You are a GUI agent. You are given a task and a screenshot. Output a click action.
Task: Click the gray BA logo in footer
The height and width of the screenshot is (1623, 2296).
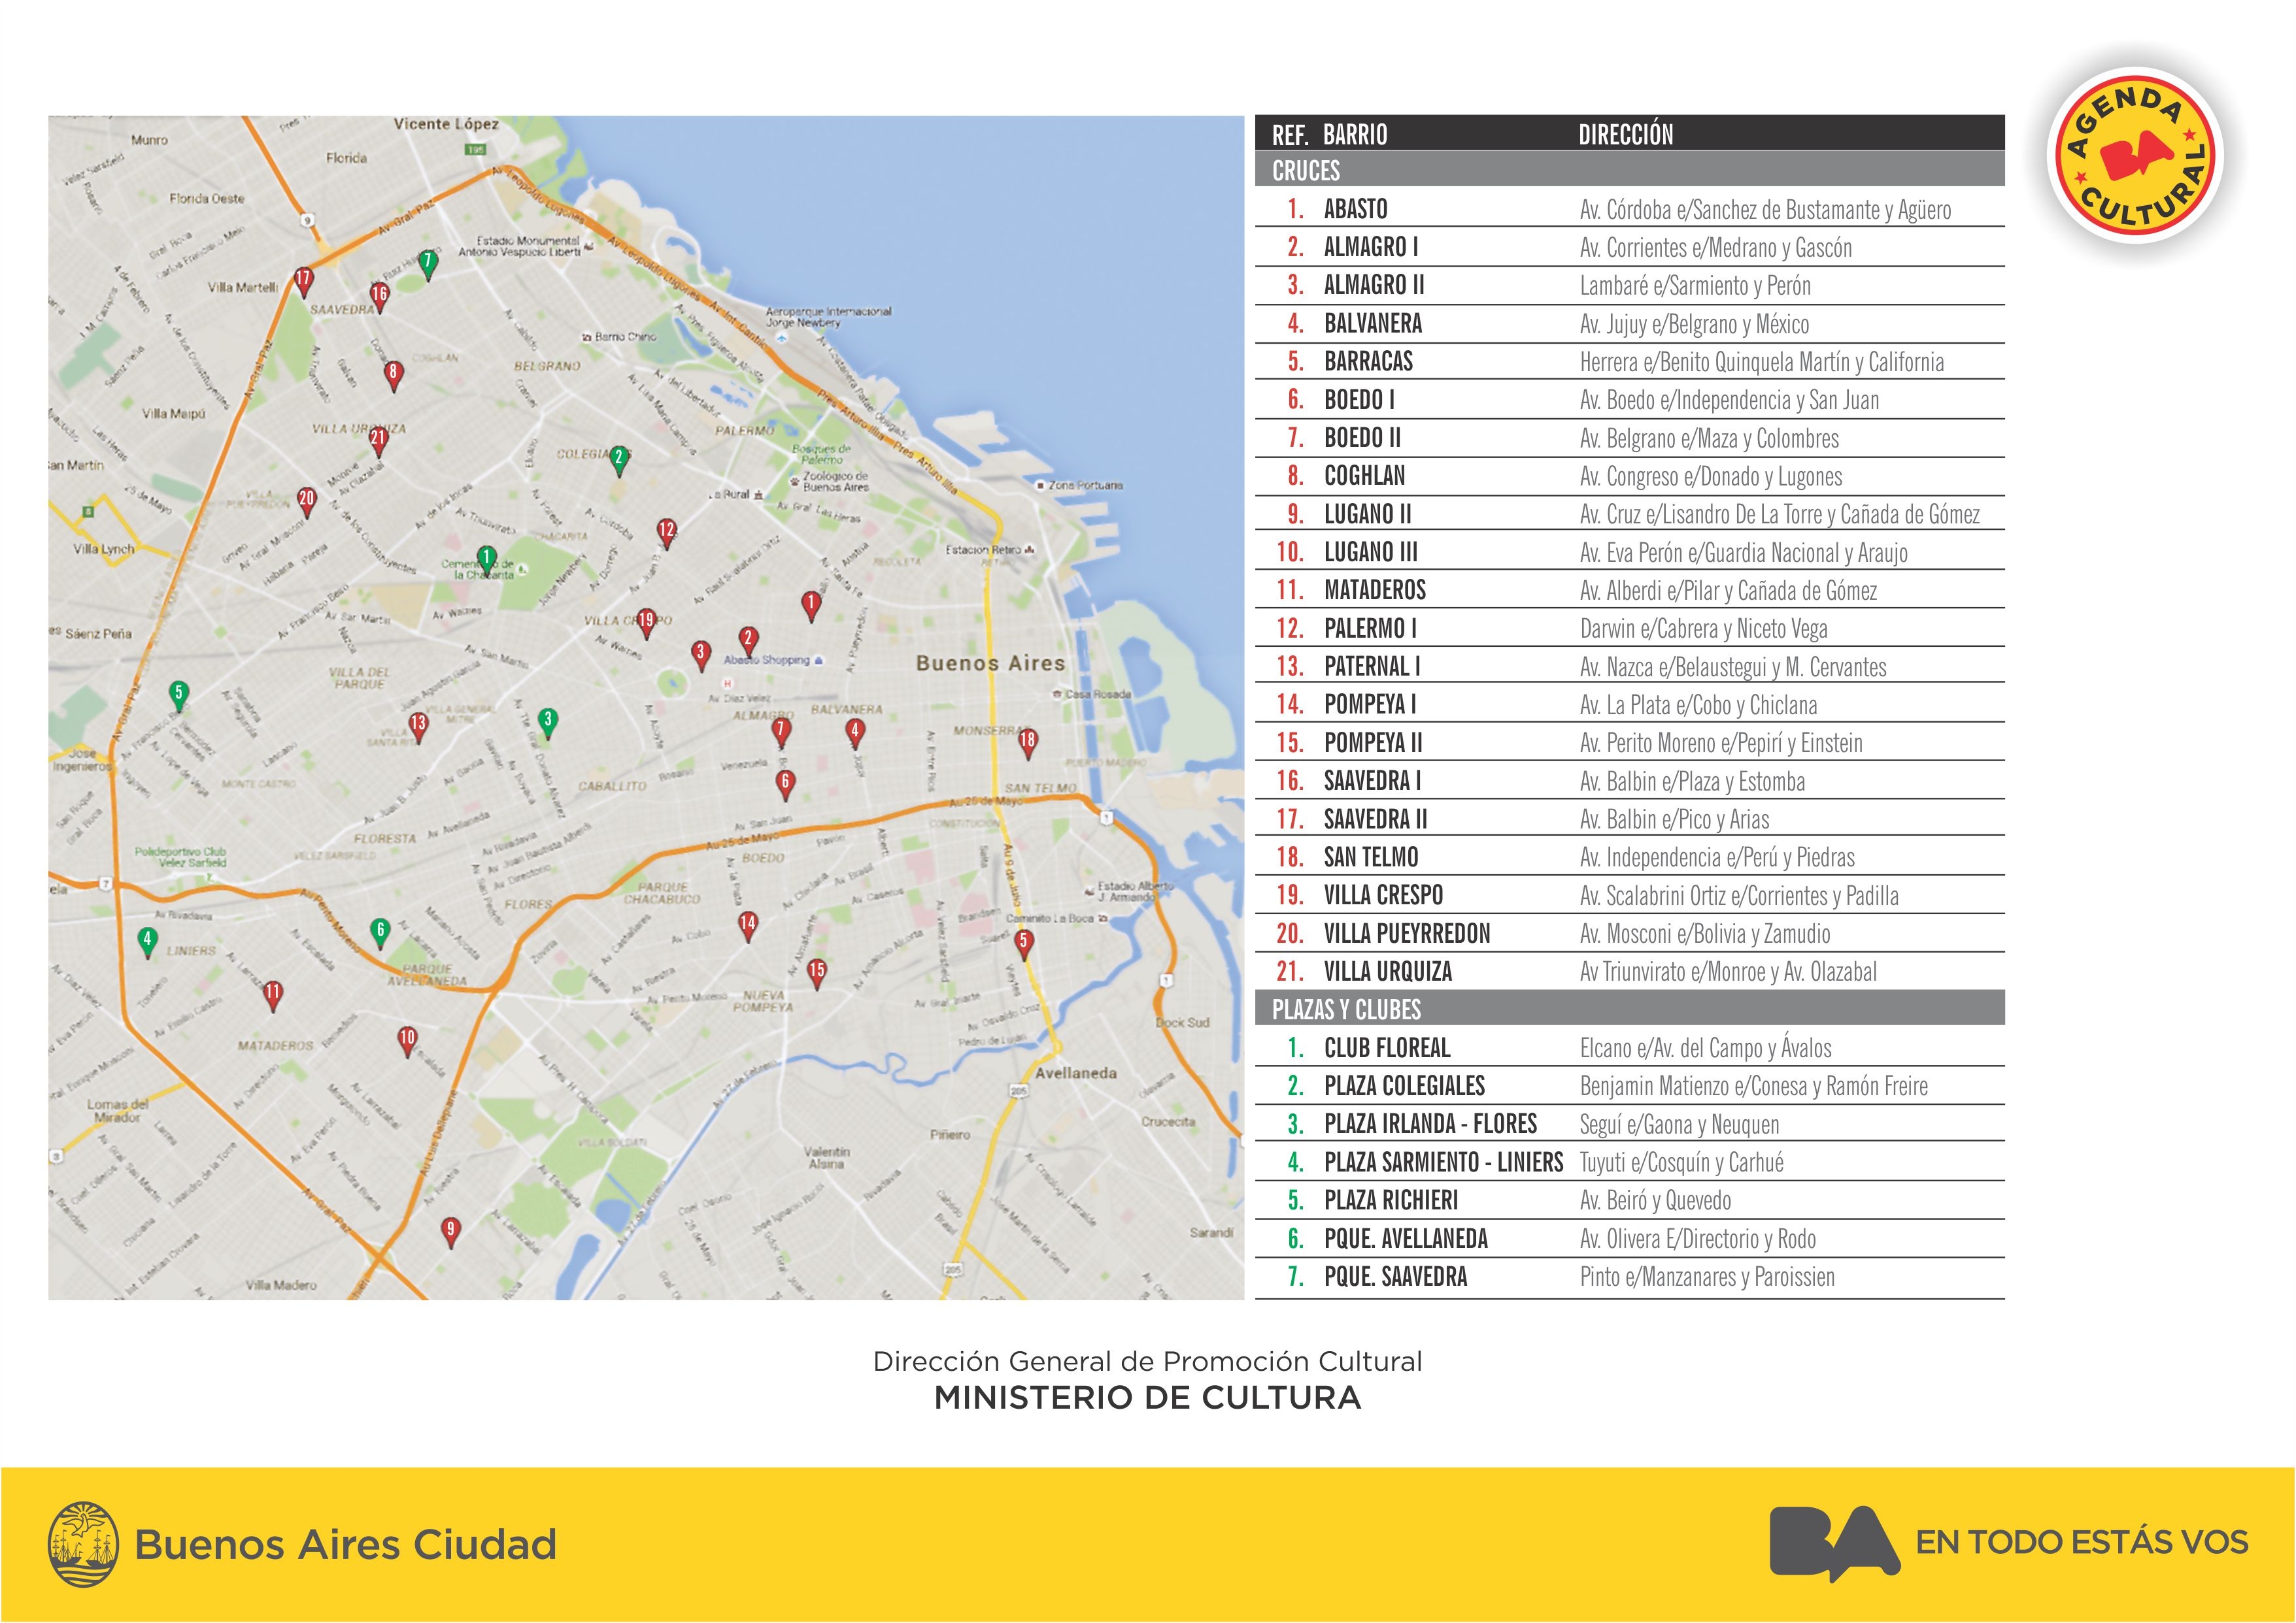[x=1834, y=1543]
